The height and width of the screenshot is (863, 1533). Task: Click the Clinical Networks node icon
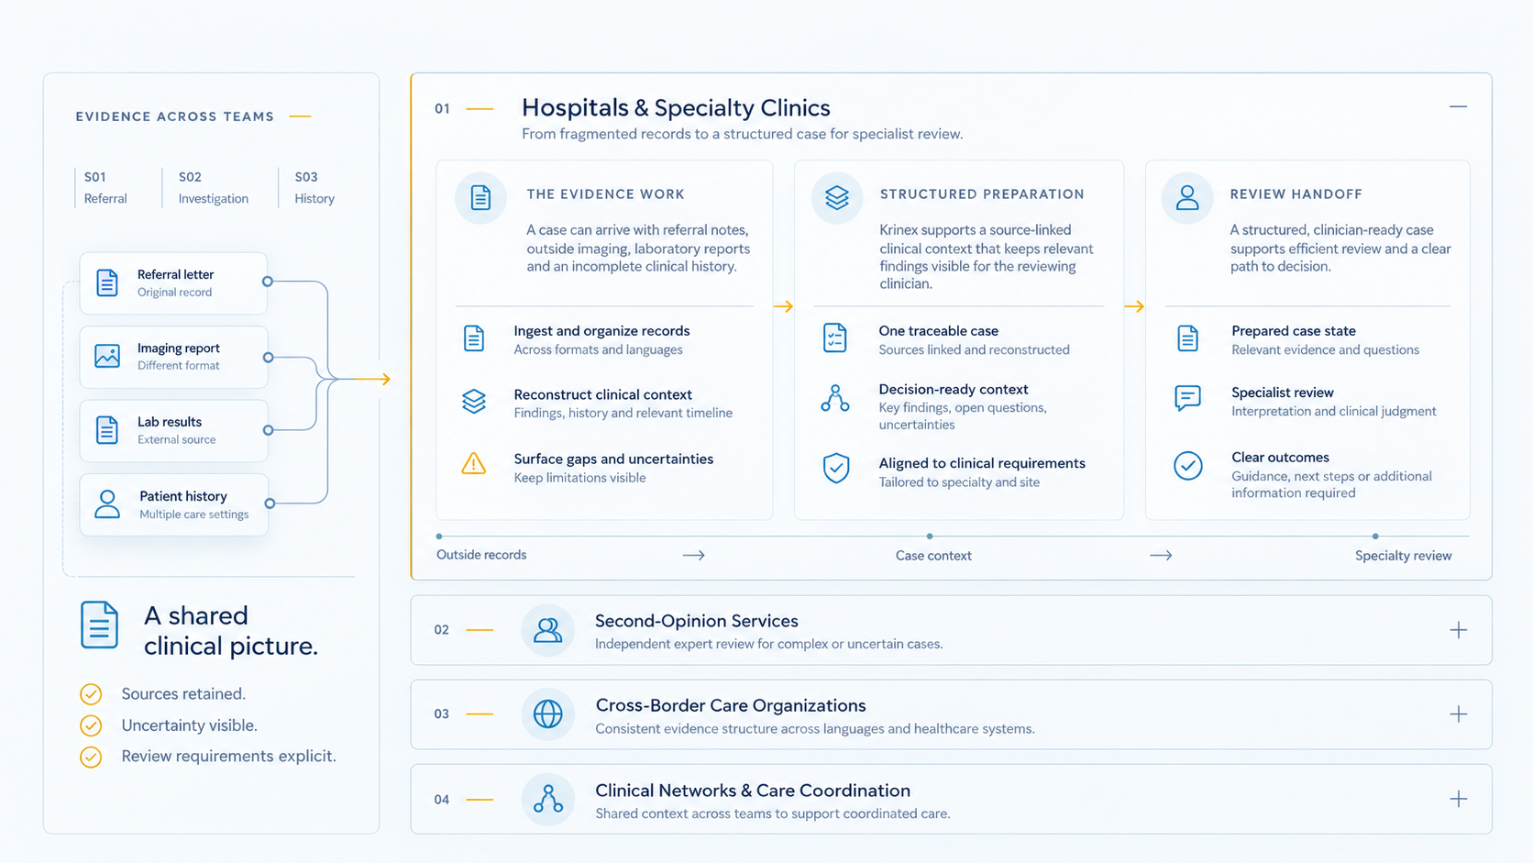[x=547, y=799]
